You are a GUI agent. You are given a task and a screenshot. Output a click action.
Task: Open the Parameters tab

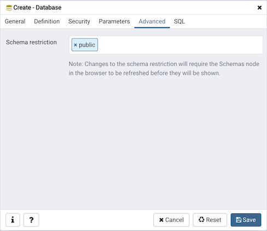[x=114, y=21]
